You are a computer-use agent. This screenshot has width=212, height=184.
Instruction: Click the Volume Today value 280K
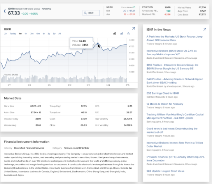(38, 119)
